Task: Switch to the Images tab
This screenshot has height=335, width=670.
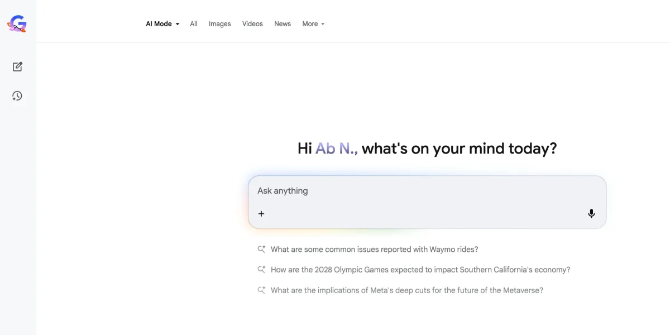Action: point(219,23)
